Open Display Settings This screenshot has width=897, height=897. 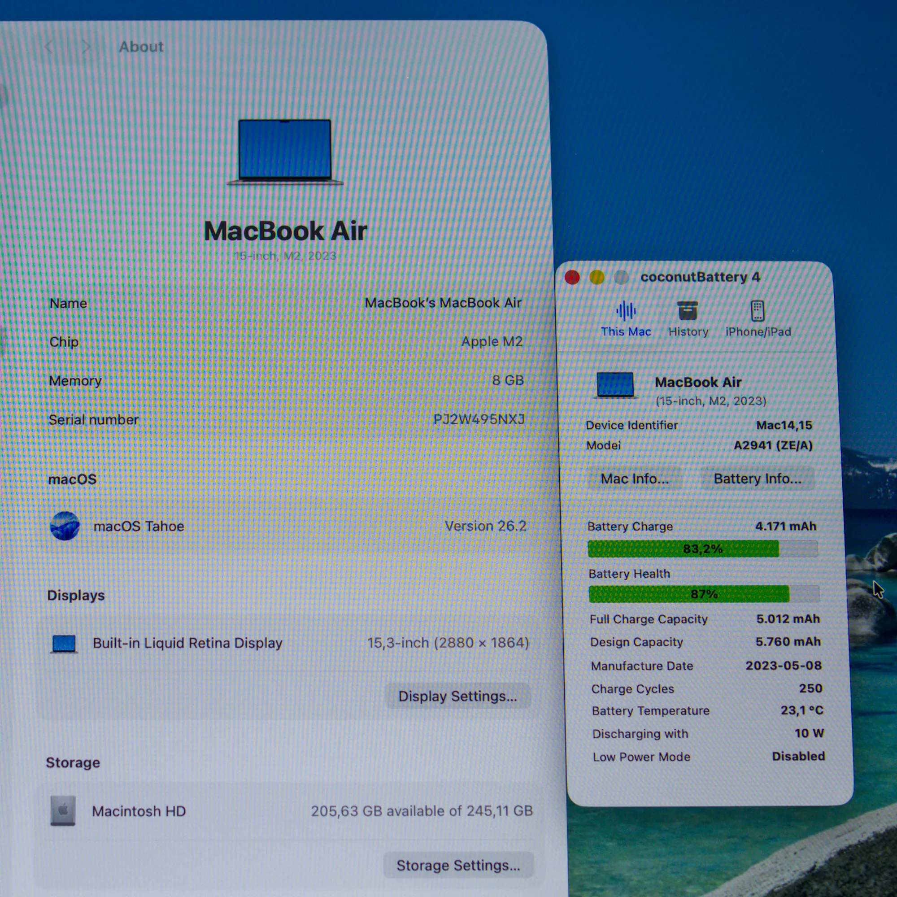[457, 696]
